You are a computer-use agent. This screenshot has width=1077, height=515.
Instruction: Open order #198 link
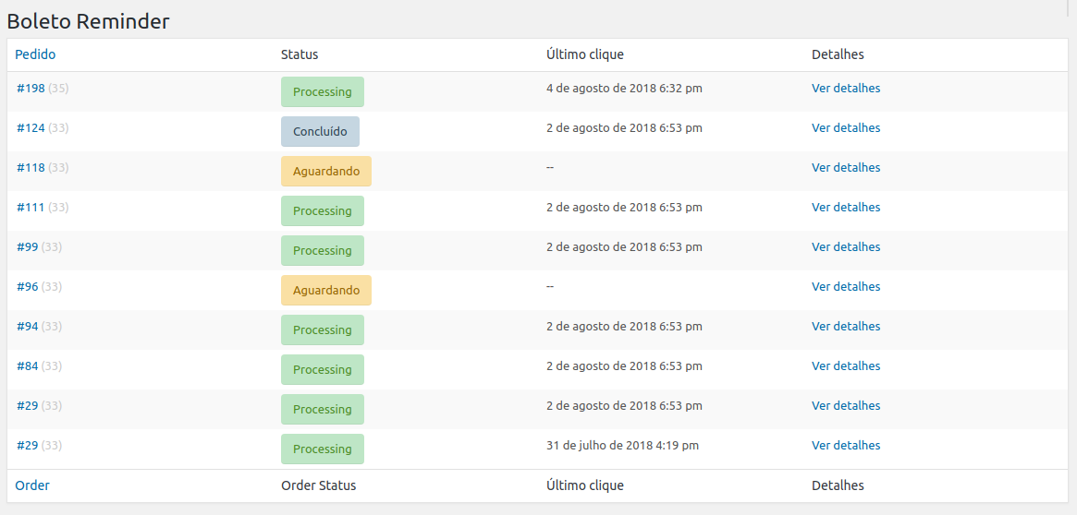pos(31,89)
